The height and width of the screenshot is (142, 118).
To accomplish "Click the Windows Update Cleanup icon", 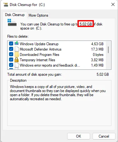I will coord(16,43).
